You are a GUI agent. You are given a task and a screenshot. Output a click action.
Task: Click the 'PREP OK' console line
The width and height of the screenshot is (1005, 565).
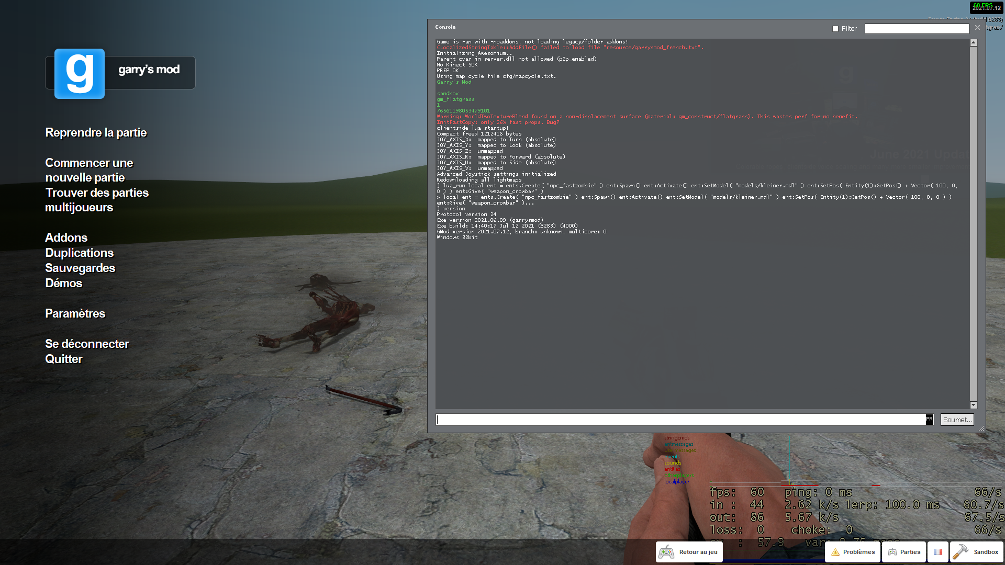(x=448, y=71)
